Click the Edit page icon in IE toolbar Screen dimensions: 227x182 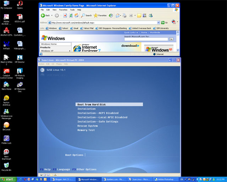(131, 16)
